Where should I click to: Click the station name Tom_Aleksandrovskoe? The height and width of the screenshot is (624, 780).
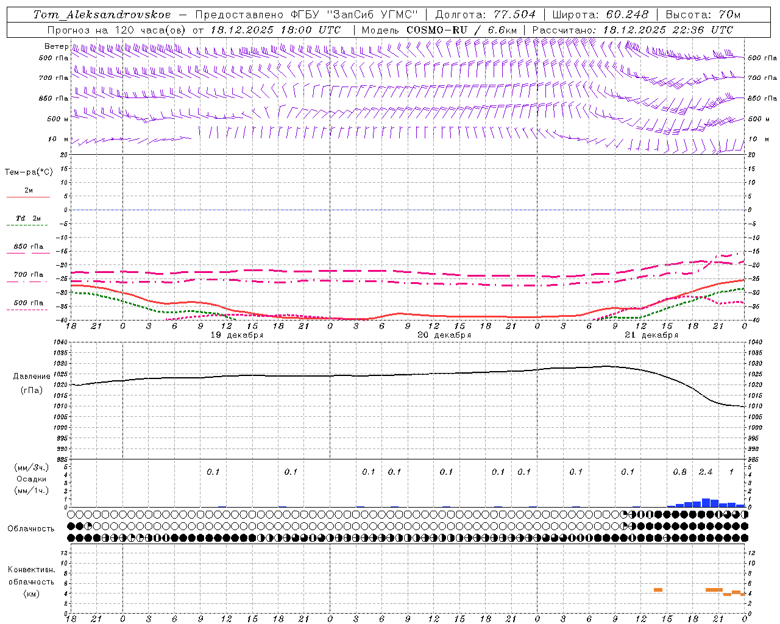click(102, 15)
